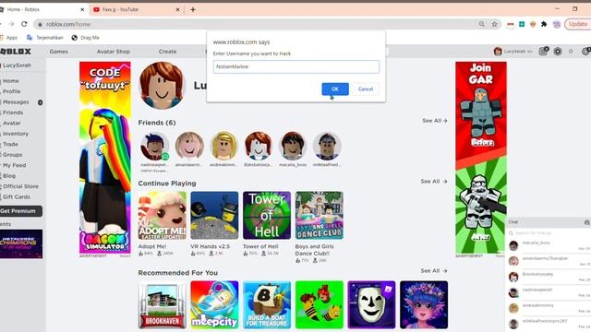
Task: Focus the username text field in dialog
Action: pos(295,66)
